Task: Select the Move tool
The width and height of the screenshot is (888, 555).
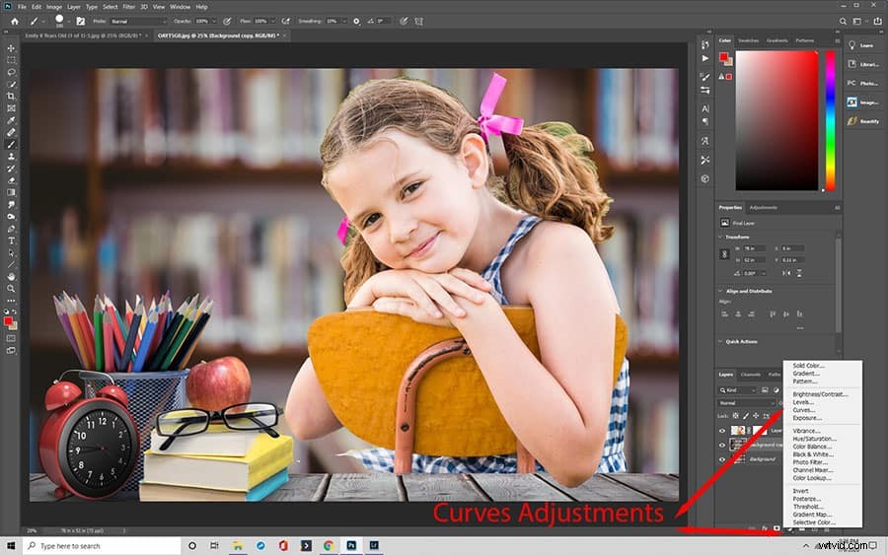Action: [x=11, y=48]
